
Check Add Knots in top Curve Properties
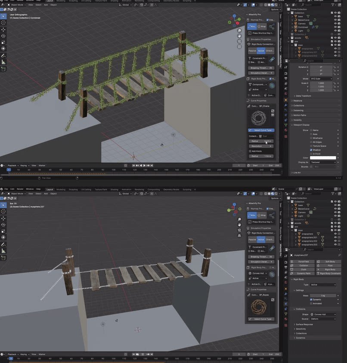[250, 151]
